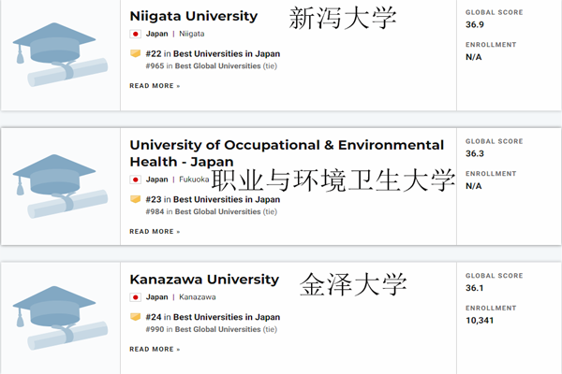This screenshot has width=562, height=374.
Task: Click the graduation cap image for Occupational & Environmental Health
Action: [x=60, y=186]
